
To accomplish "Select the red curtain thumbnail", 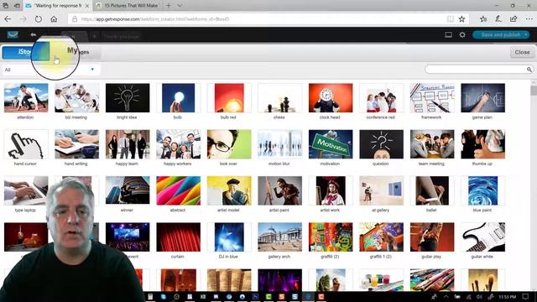I will [178, 237].
